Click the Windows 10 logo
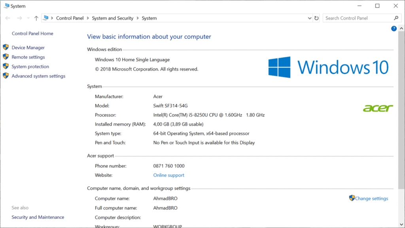The width and height of the screenshot is (405, 228). (x=328, y=67)
